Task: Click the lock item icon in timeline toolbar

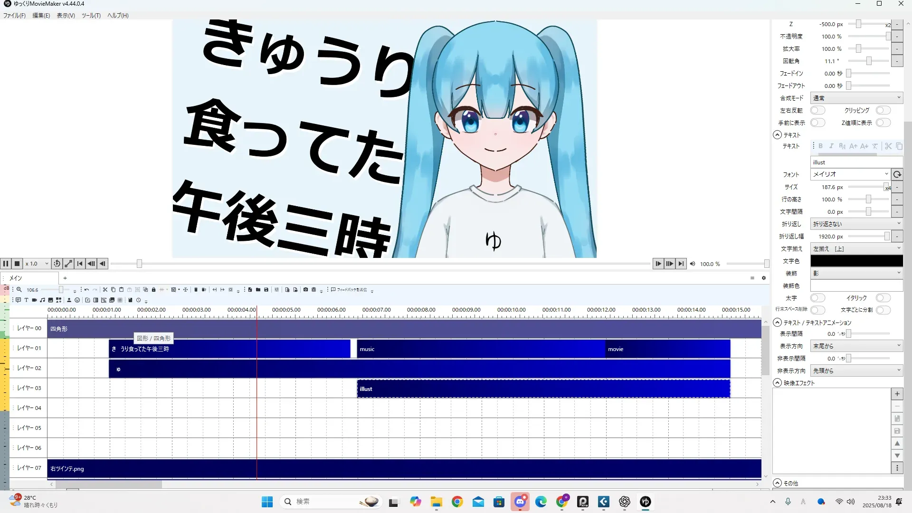Action: click(x=153, y=290)
